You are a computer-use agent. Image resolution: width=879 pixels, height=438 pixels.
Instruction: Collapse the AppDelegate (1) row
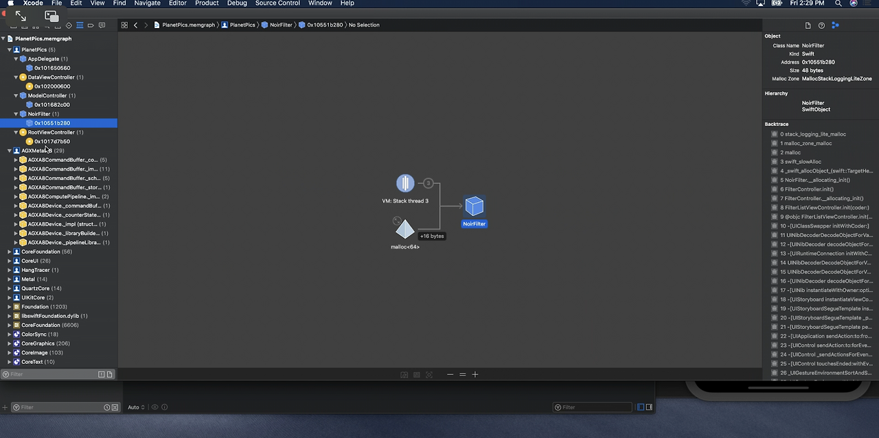click(16, 59)
